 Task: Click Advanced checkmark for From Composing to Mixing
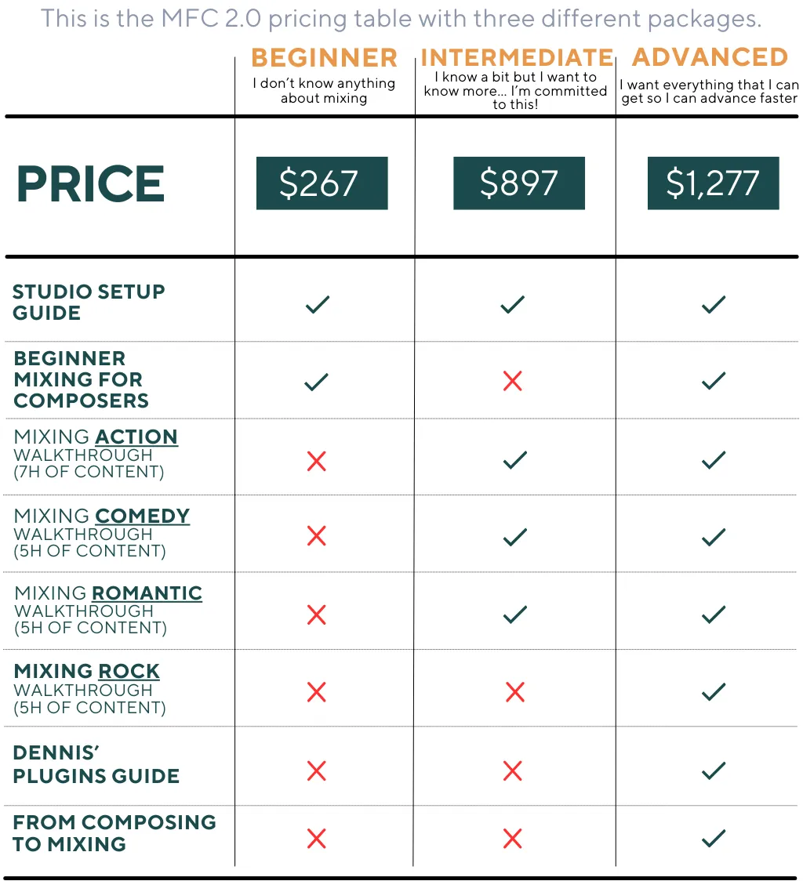tap(714, 839)
